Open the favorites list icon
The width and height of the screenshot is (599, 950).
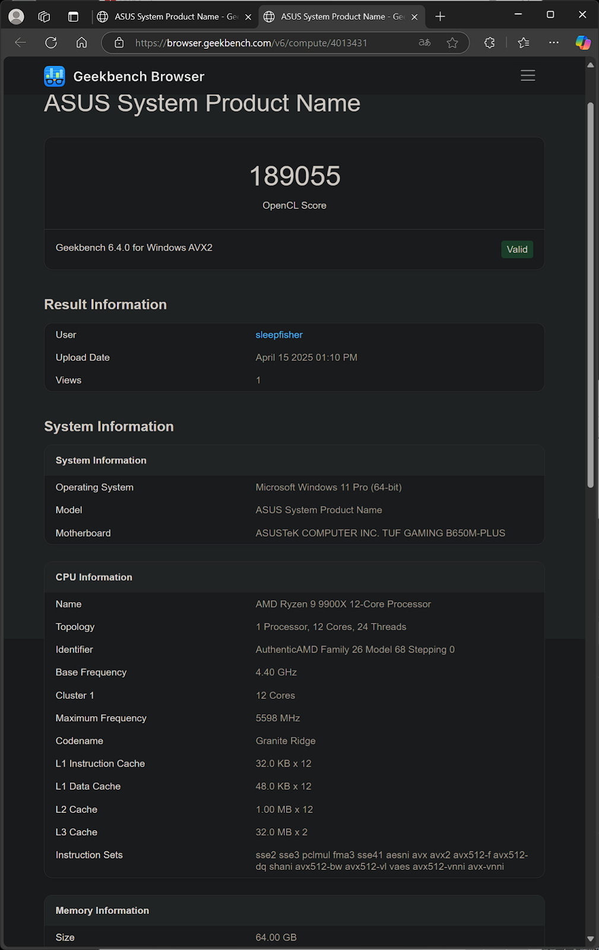coord(524,43)
